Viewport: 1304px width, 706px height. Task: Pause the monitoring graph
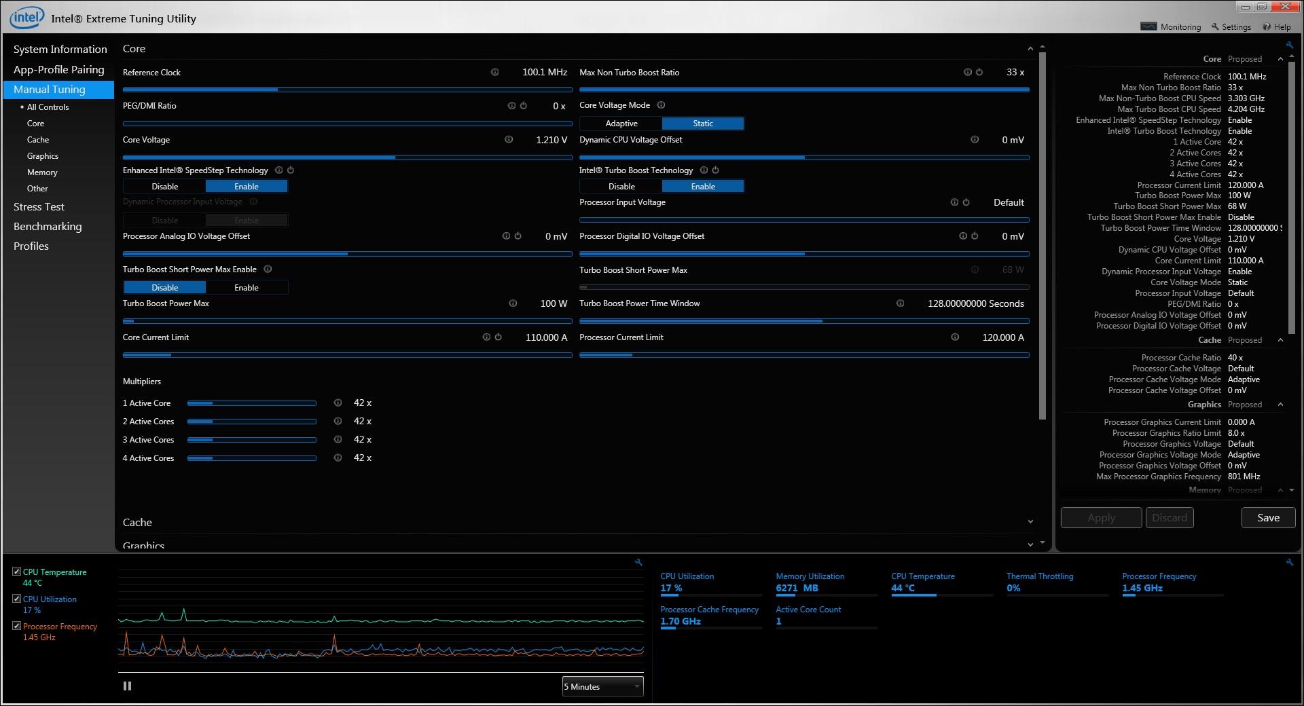click(x=127, y=686)
